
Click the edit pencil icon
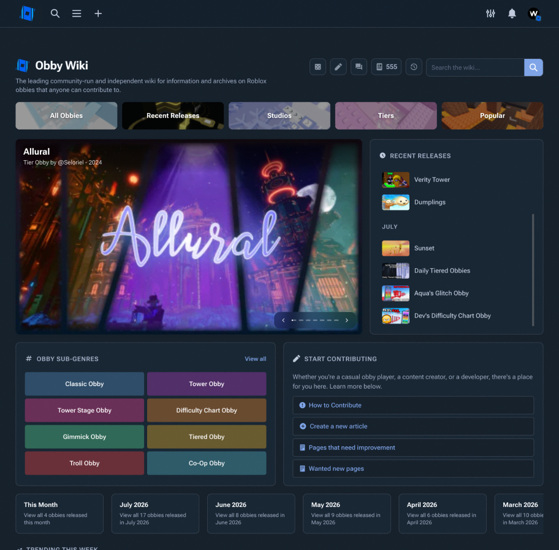(x=338, y=67)
